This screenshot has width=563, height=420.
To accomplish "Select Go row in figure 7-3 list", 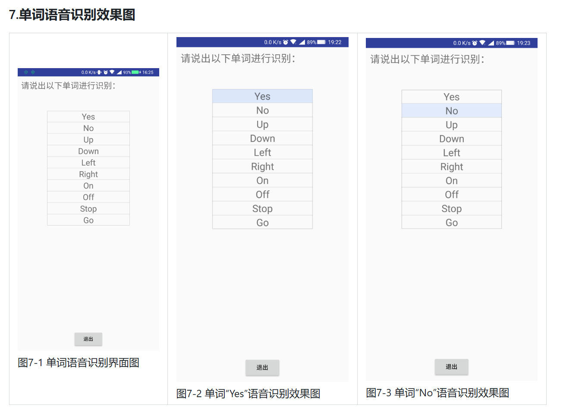I will pyautogui.click(x=452, y=223).
